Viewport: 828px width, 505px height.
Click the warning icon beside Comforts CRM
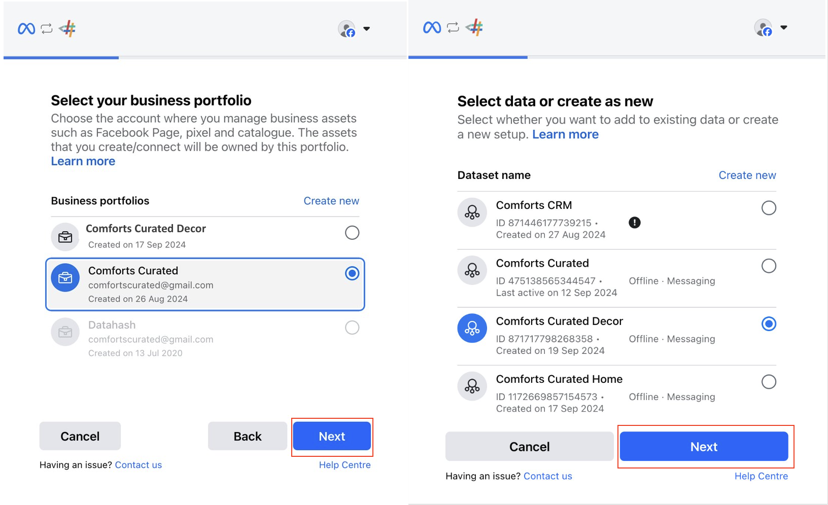point(634,223)
